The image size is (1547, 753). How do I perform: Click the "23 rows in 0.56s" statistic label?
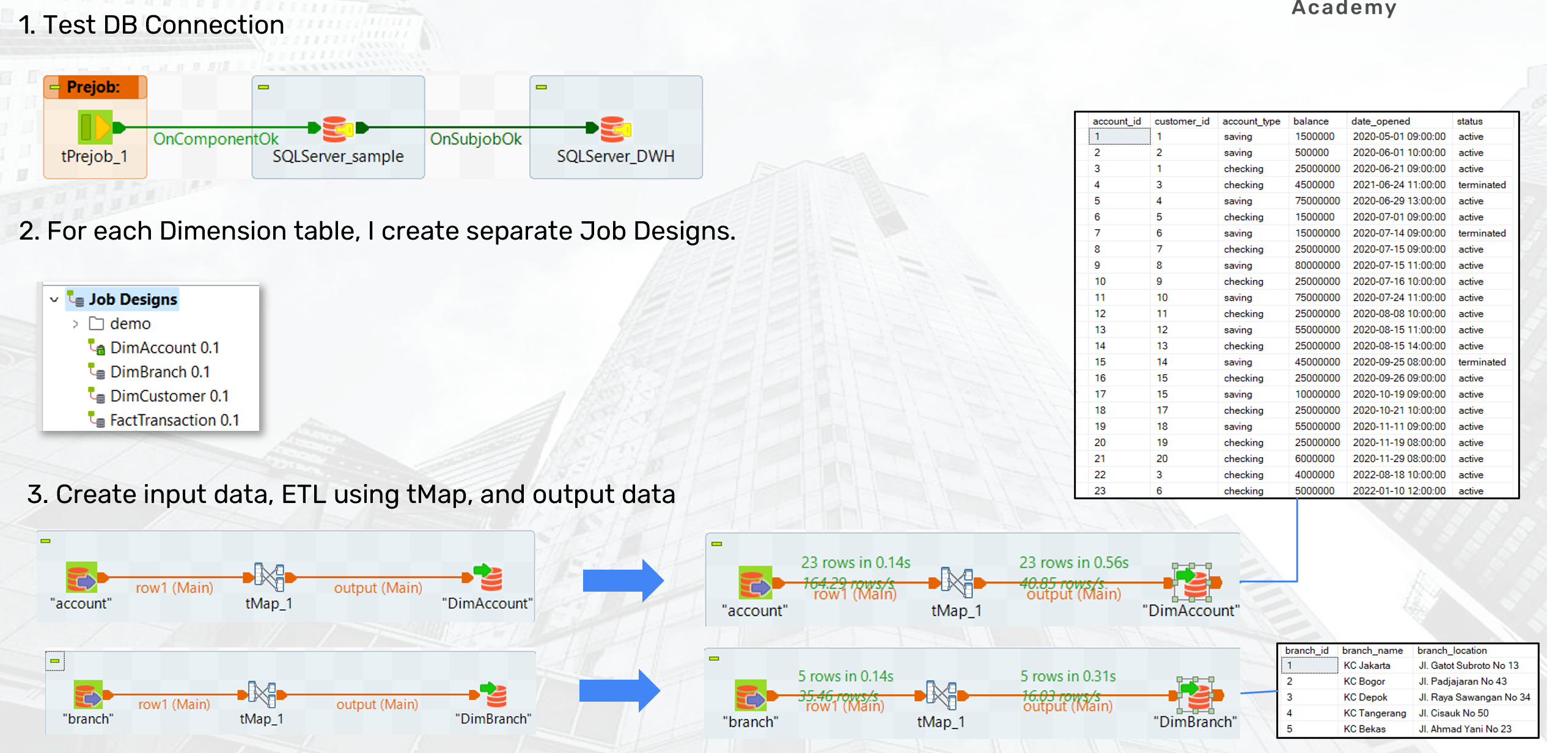1074,562
